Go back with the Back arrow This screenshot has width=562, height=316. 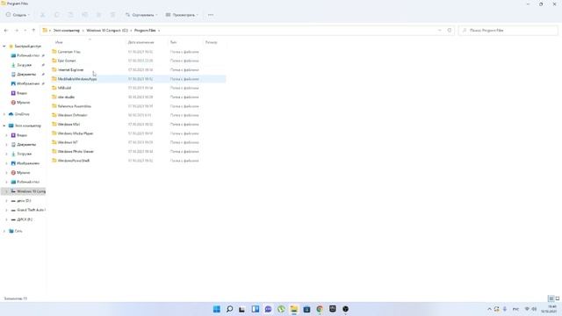(6, 31)
